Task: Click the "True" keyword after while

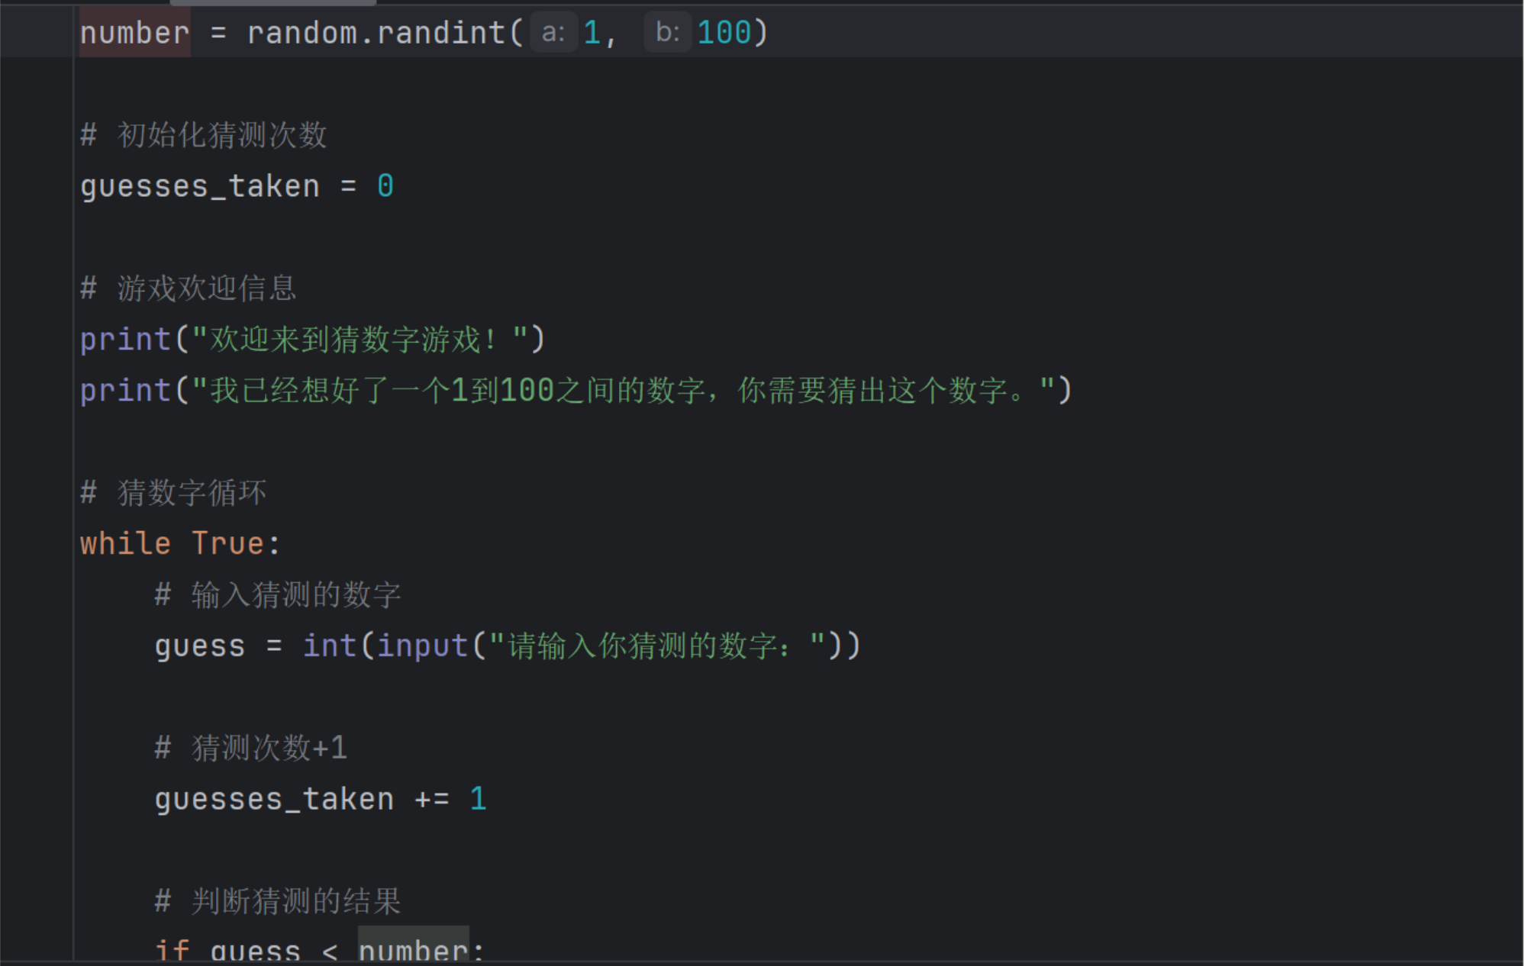Action: pyautogui.click(x=227, y=544)
